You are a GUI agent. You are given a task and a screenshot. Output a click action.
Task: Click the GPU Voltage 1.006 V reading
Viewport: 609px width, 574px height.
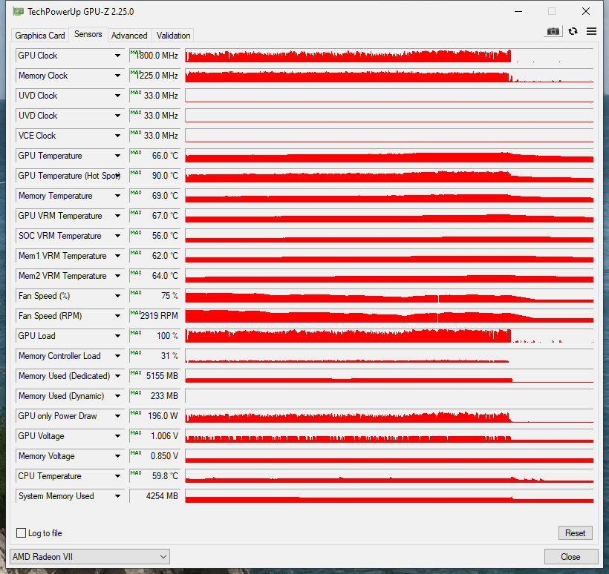click(x=154, y=436)
